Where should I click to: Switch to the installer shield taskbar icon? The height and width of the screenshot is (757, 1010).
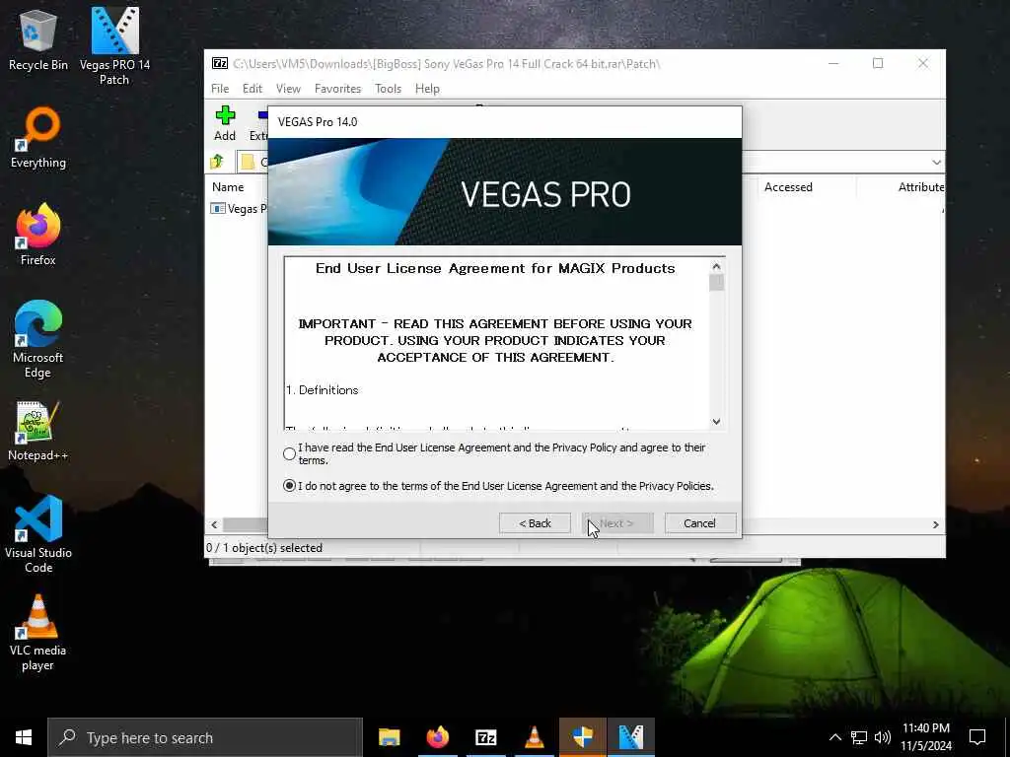tap(582, 737)
